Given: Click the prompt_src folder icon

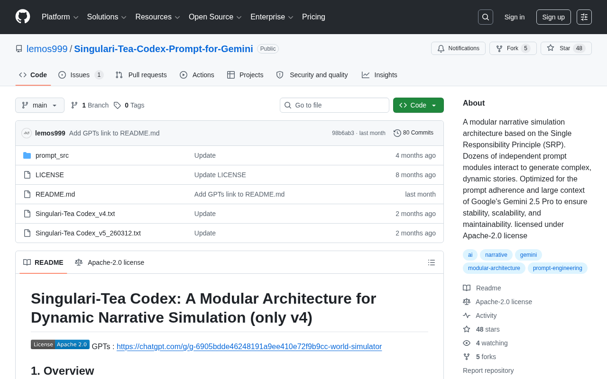Looking at the screenshot, I should click(27, 155).
